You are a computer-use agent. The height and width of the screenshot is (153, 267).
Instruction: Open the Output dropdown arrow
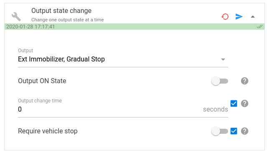coord(223,59)
